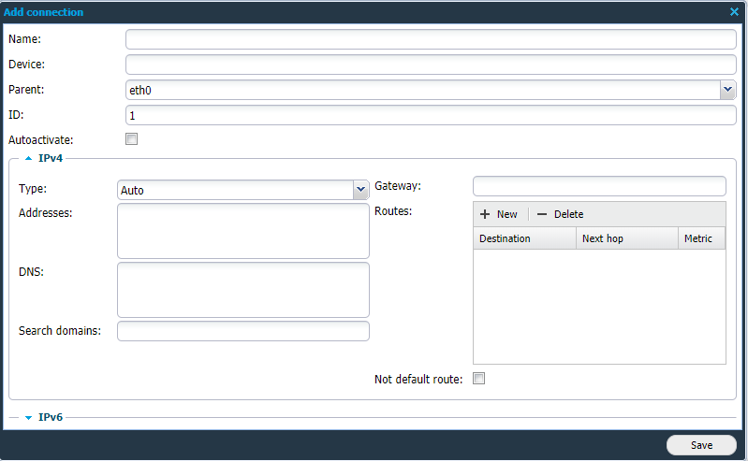
Task: Open the Parent eth0 dropdown arrow
Action: pyautogui.click(x=727, y=90)
